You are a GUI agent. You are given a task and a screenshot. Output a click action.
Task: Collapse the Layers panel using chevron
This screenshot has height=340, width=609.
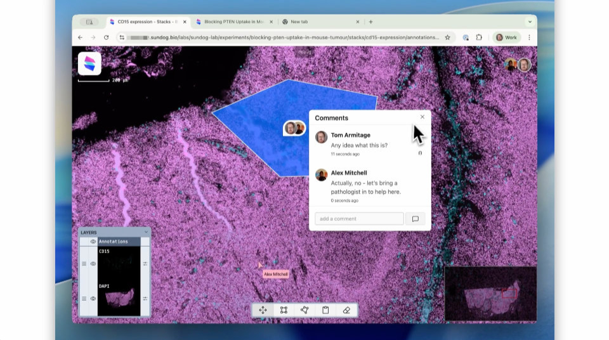[x=146, y=232]
